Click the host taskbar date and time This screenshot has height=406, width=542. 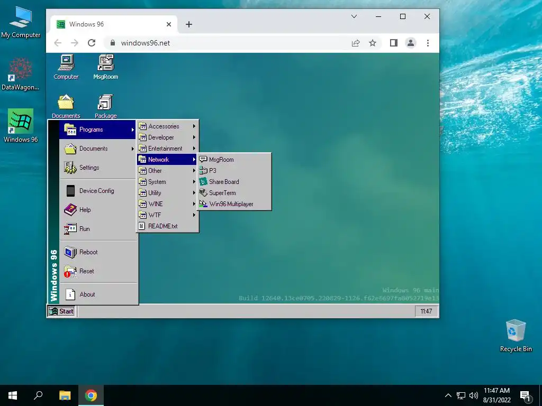pyautogui.click(x=496, y=395)
